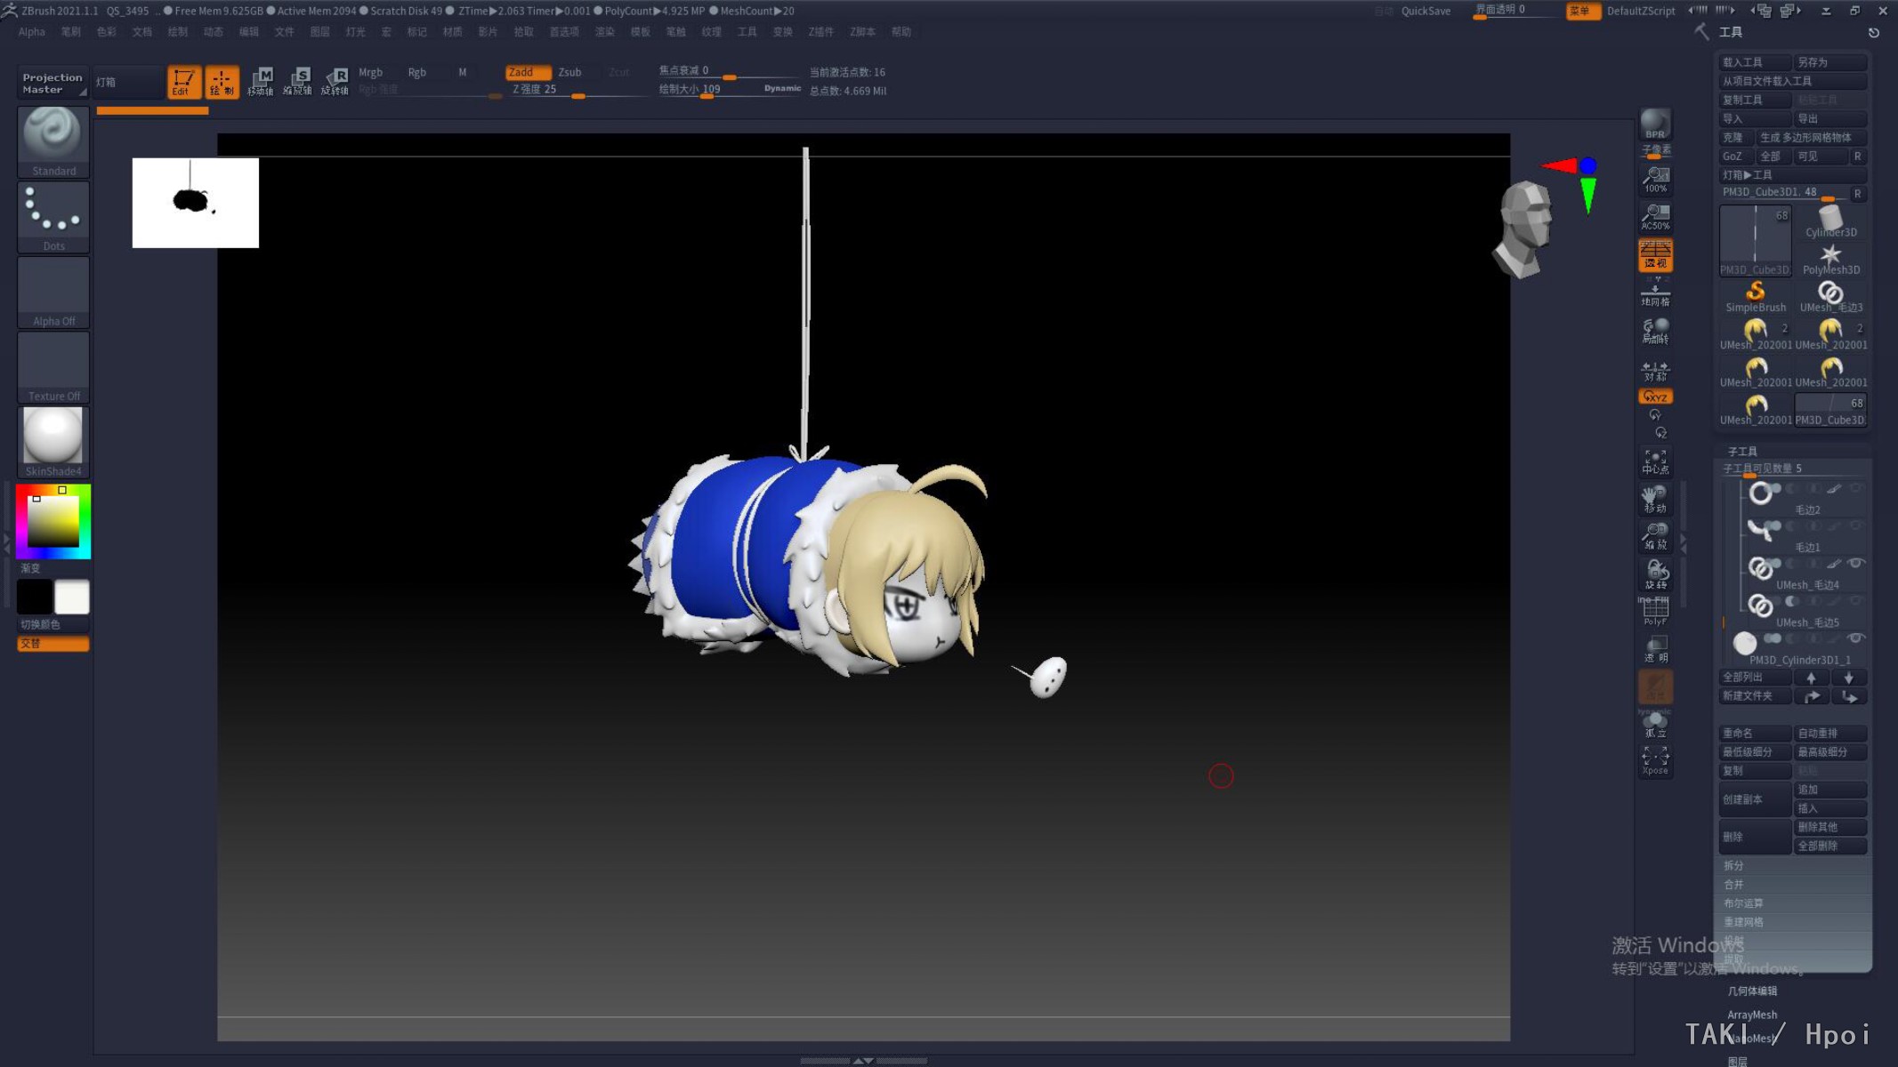
Task: Open the Projection Master dropdown
Action: pyautogui.click(x=52, y=83)
